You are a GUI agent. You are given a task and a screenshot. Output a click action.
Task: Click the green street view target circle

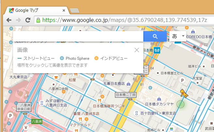click(x=180, y=104)
